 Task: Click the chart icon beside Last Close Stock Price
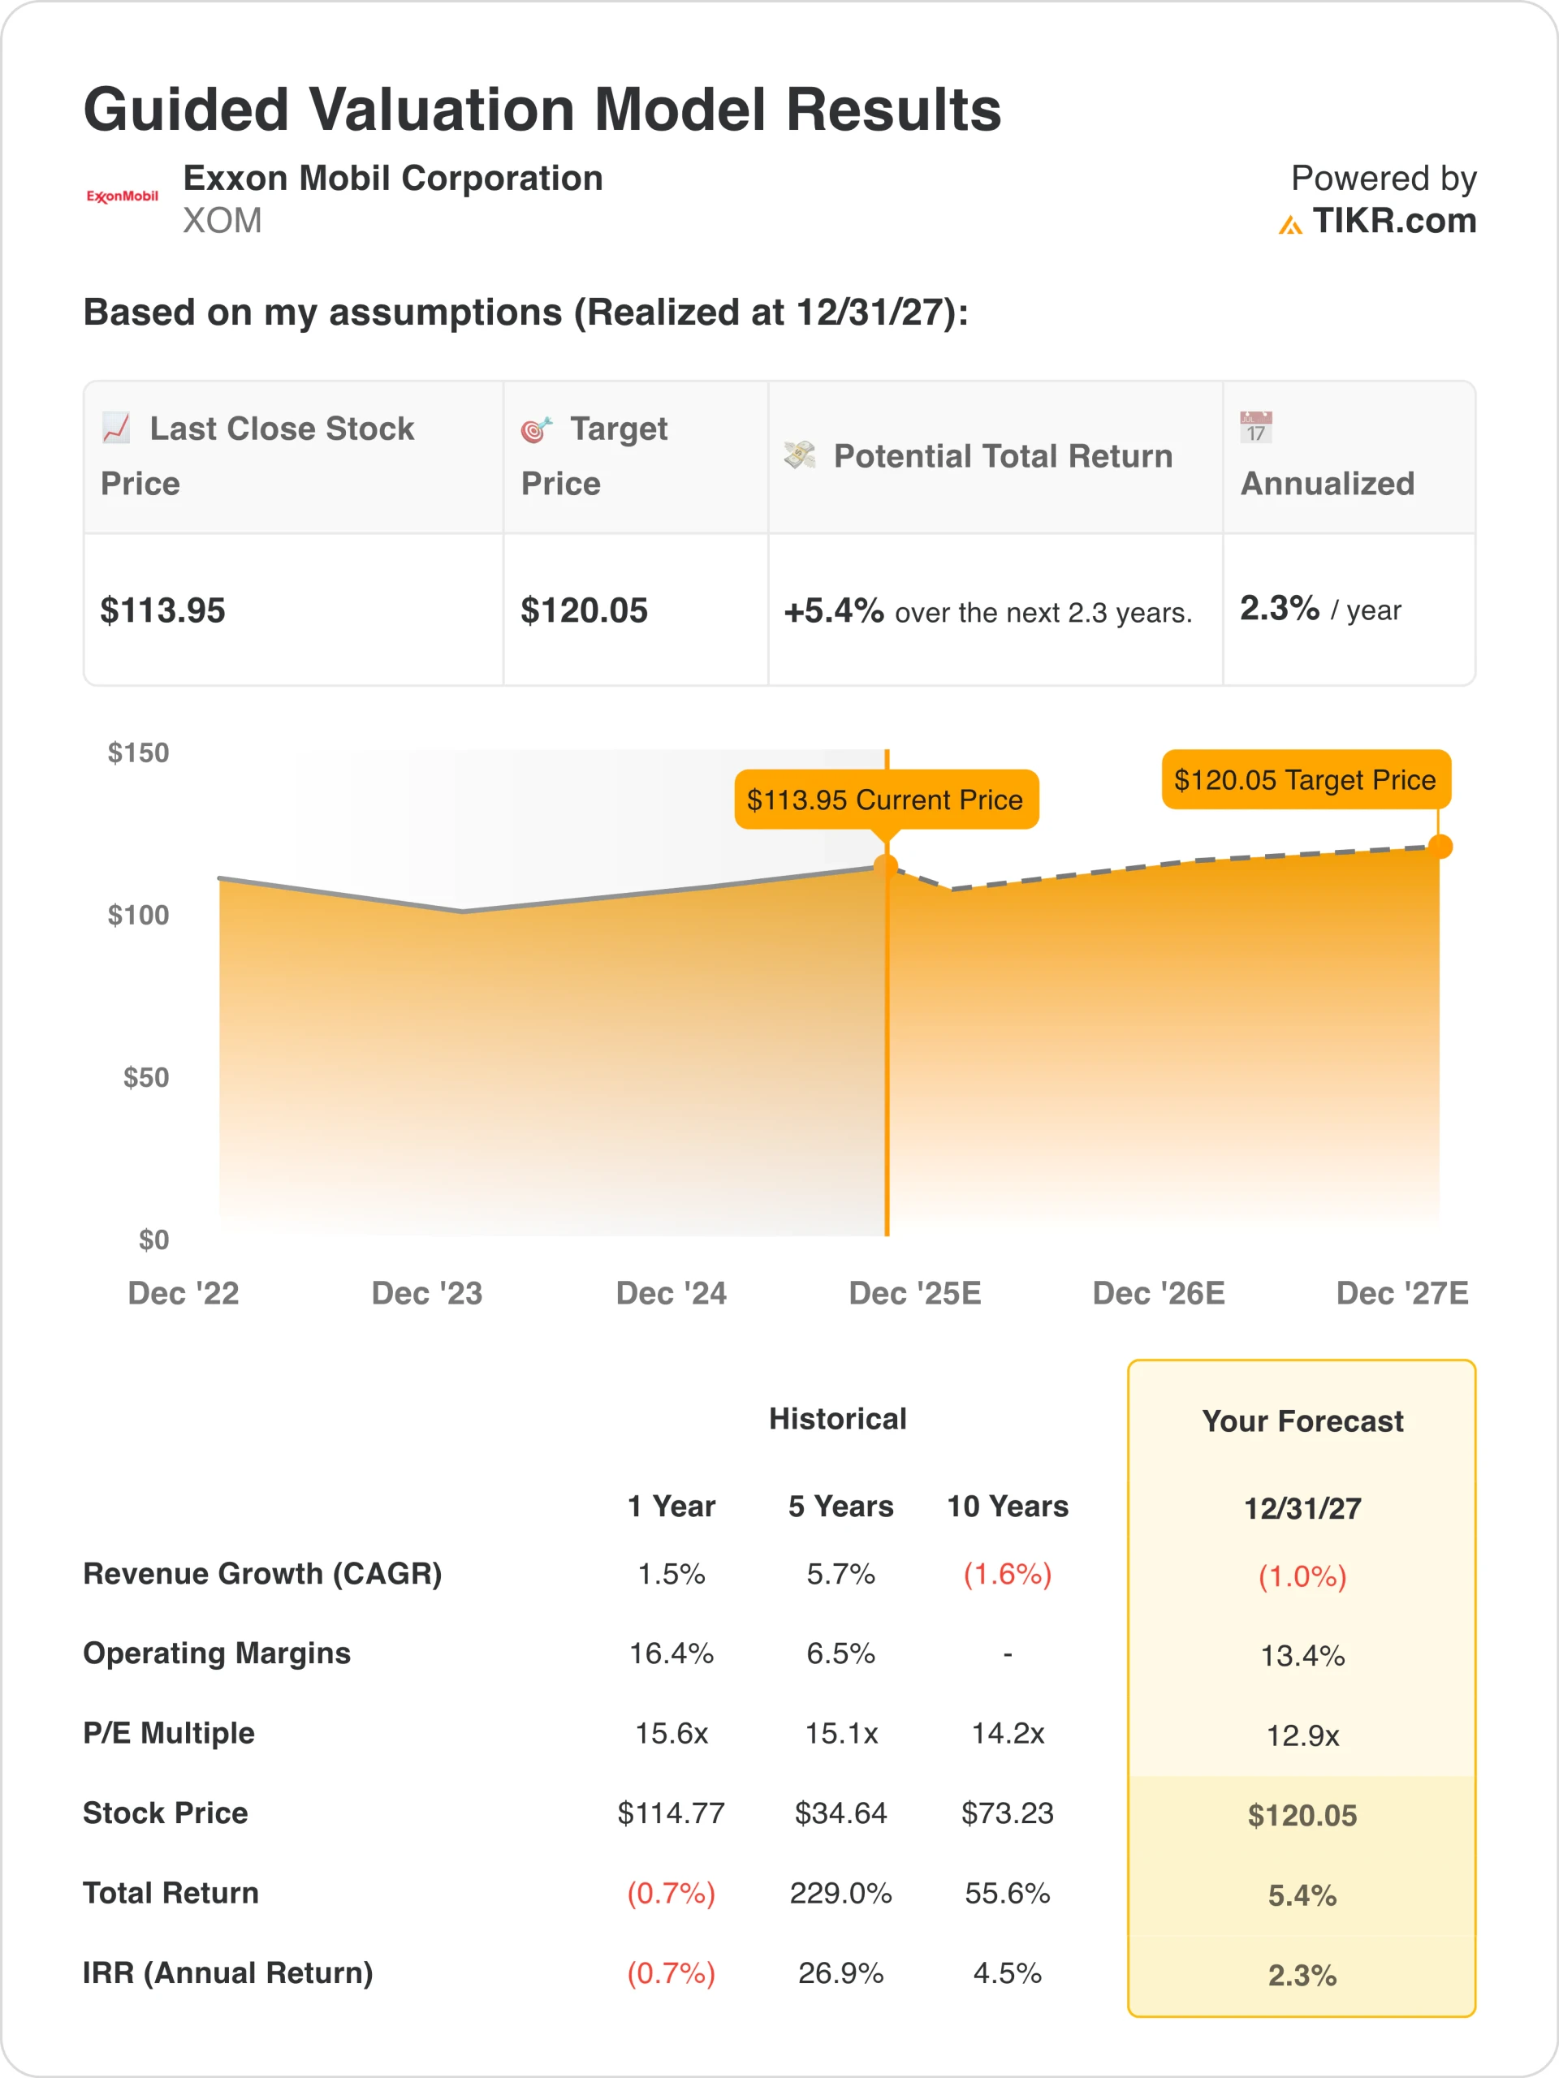(x=117, y=428)
